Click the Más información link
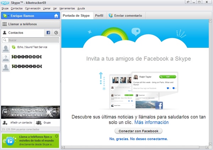 point(152,122)
